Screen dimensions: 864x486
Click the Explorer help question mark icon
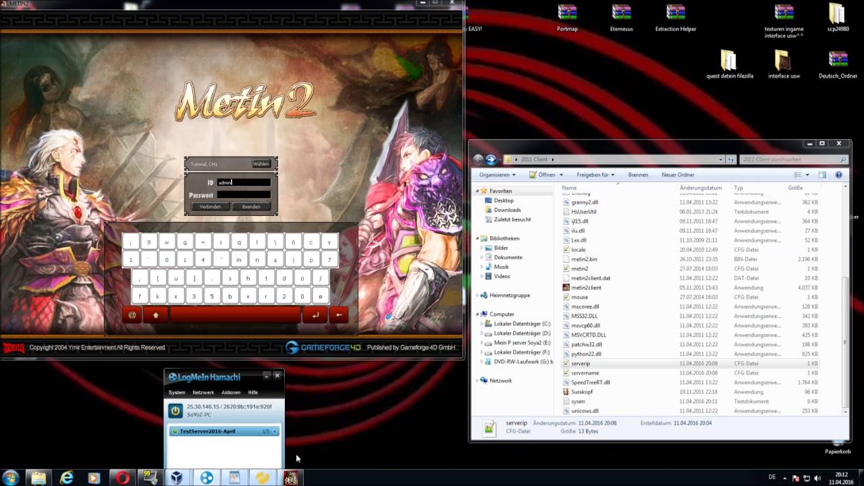click(839, 175)
